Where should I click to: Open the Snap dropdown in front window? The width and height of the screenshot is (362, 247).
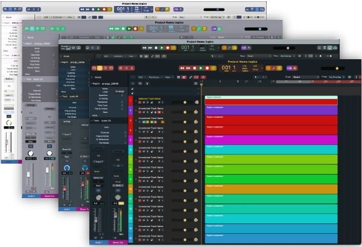pos(306,77)
